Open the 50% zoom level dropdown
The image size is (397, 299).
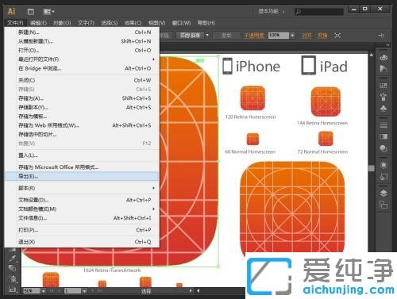[x=43, y=291]
